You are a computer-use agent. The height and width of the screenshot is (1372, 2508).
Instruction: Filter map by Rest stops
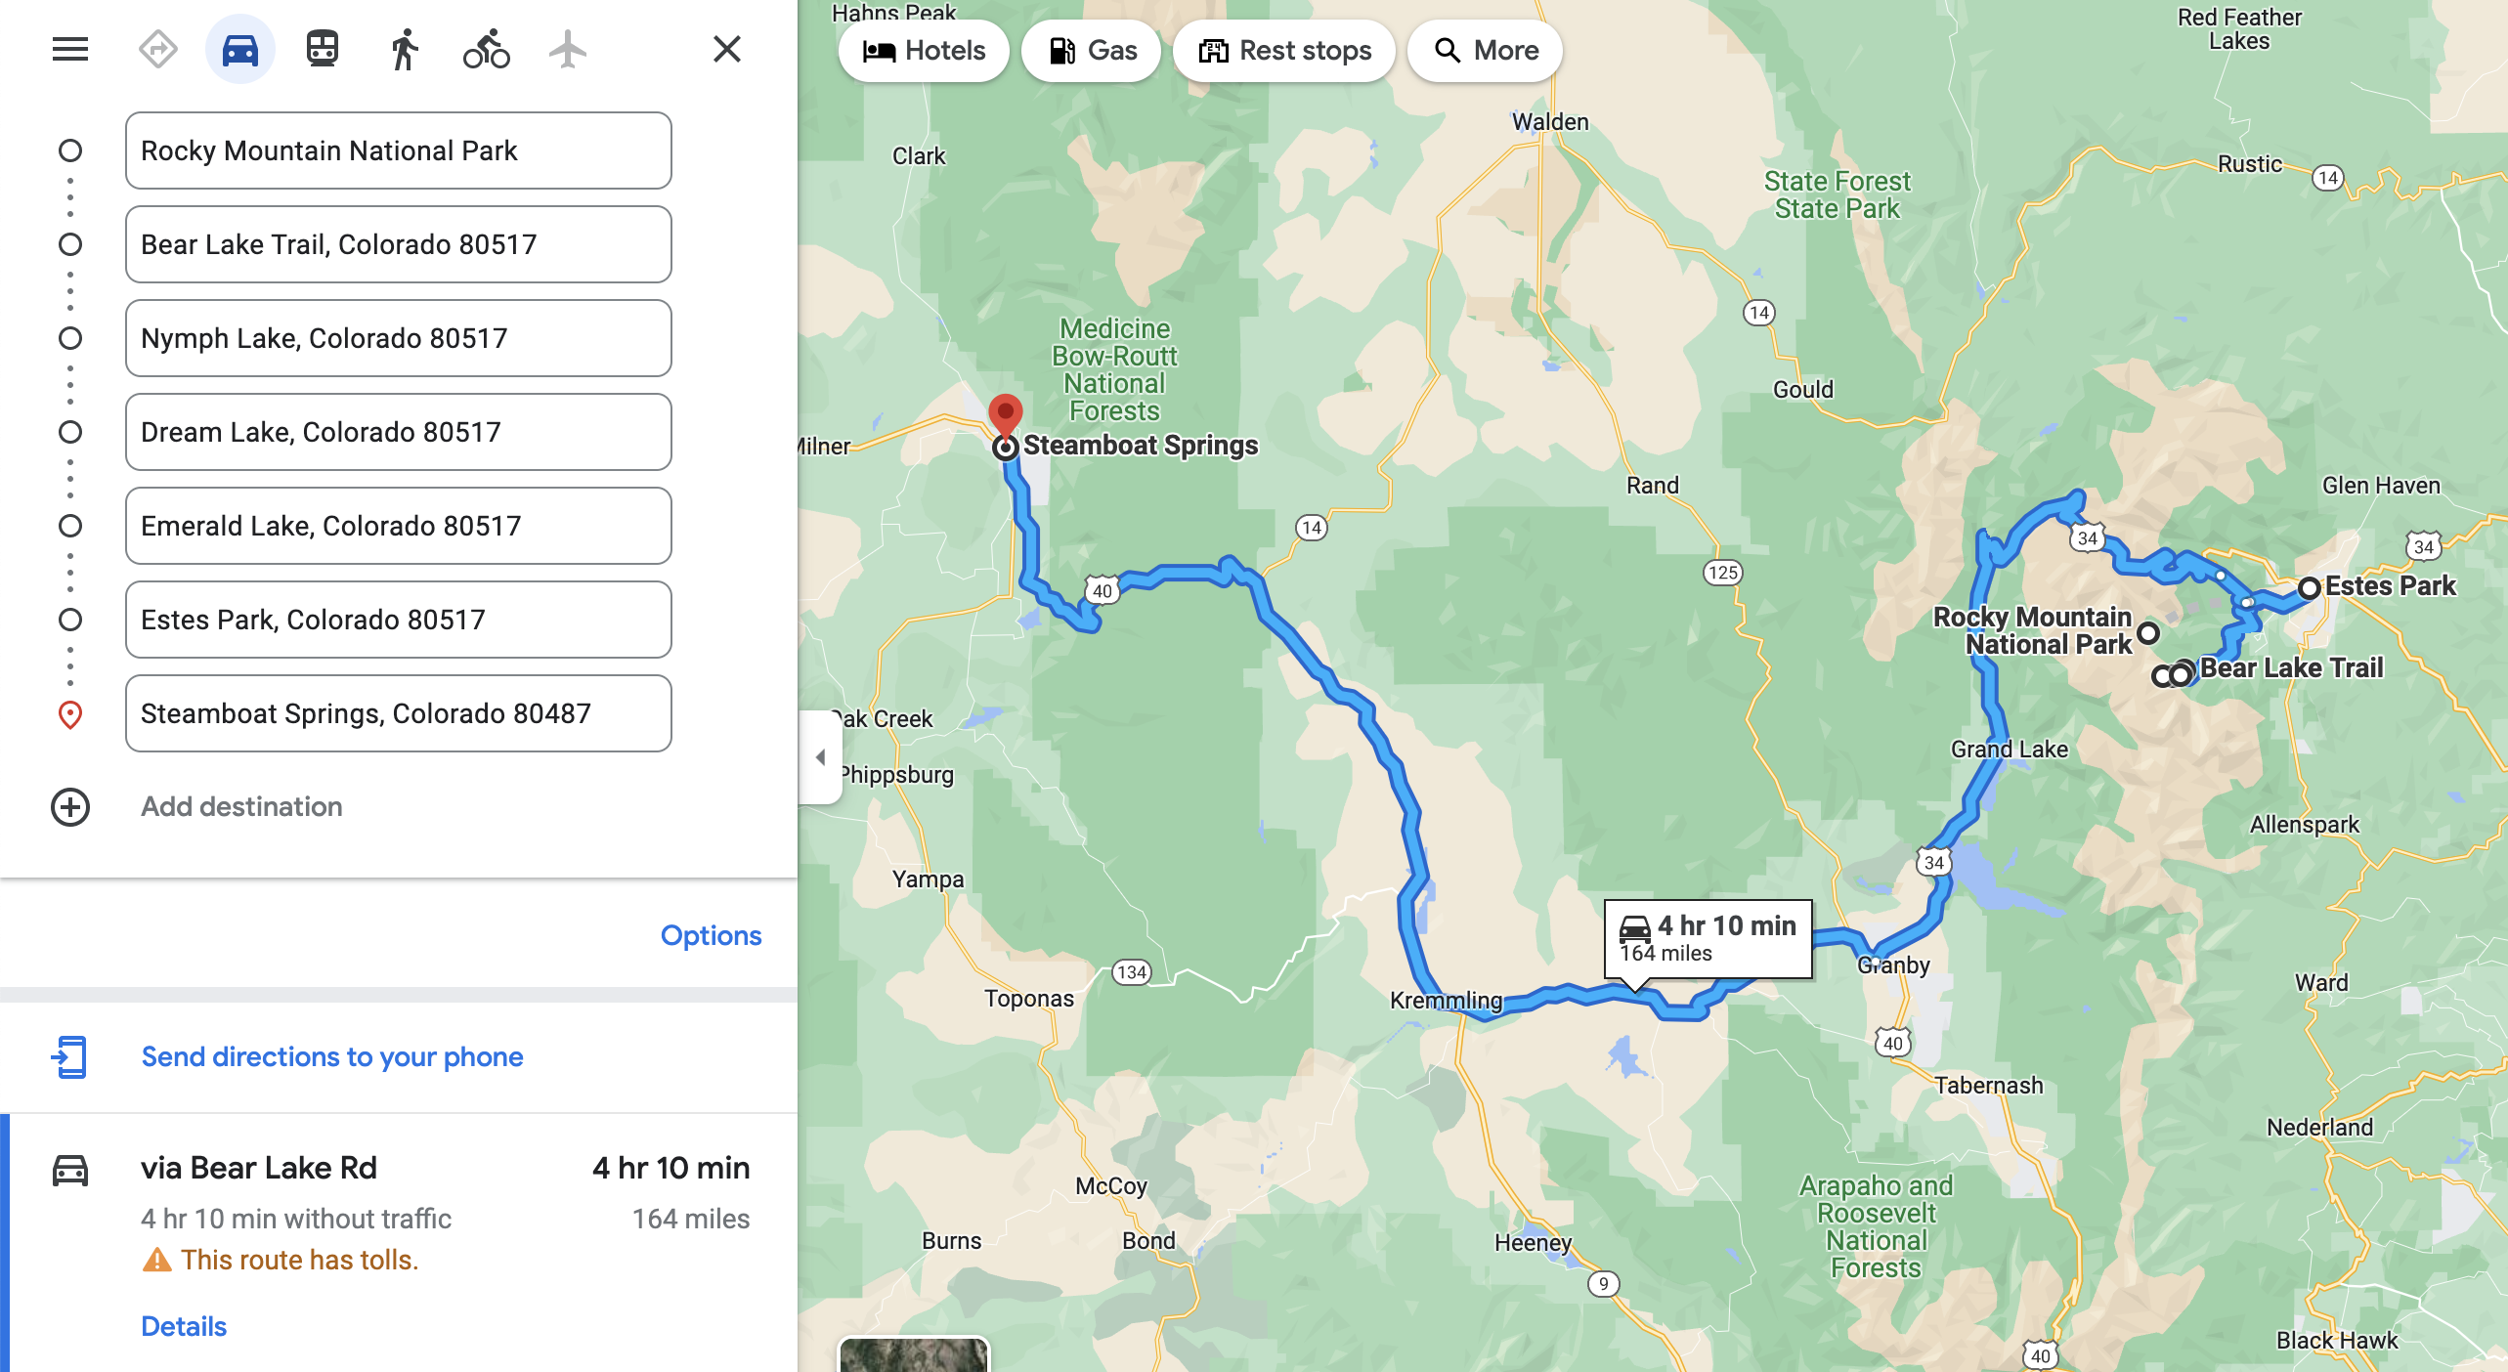[x=1284, y=51]
